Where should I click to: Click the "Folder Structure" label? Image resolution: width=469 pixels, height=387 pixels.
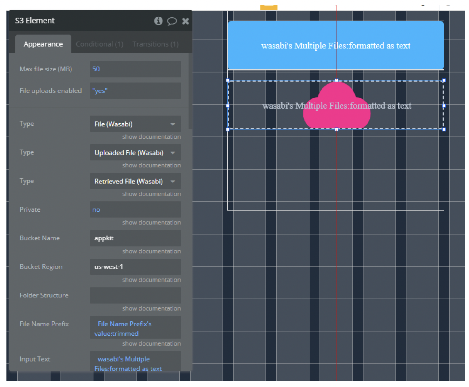point(44,295)
